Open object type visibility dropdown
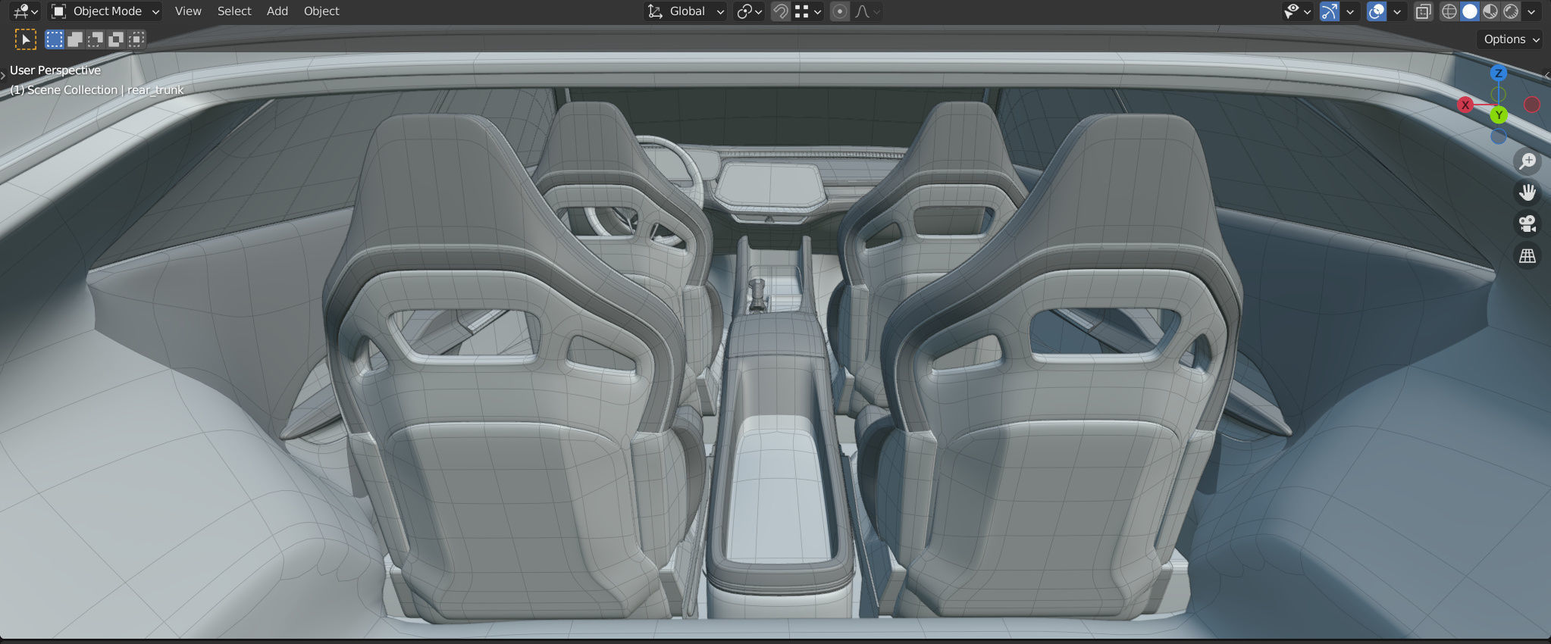Screen dimensions: 1551x644 click(1297, 11)
